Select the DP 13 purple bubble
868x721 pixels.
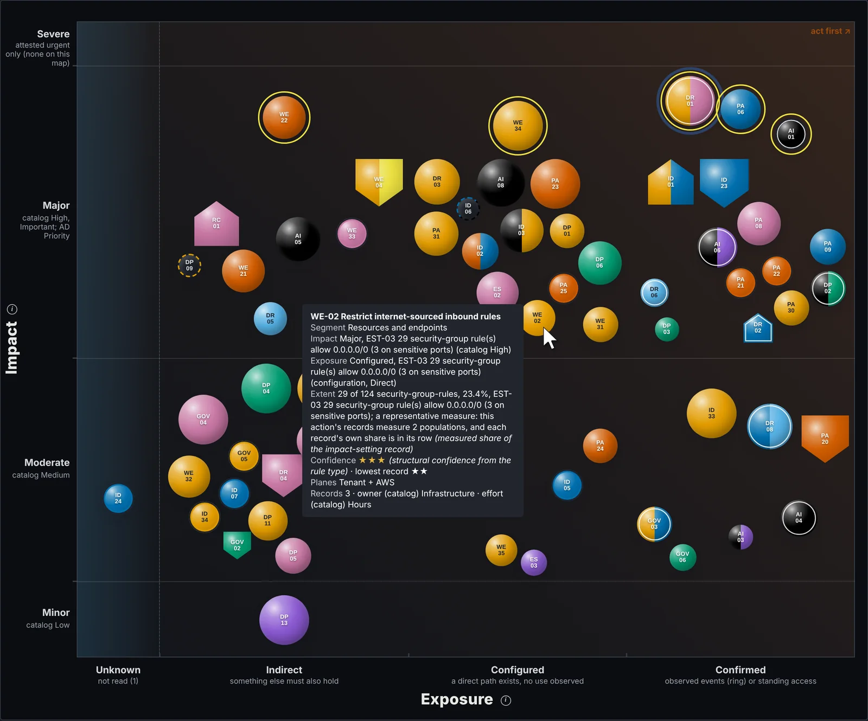[x=284, y=620]
